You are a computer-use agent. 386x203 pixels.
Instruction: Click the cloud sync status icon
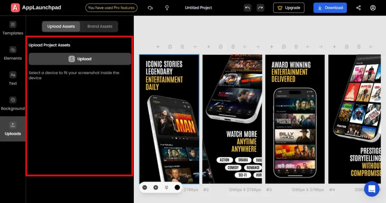tap(150, 8)
